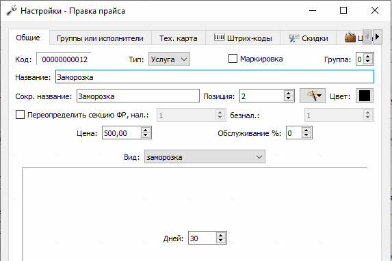Image resolution: width=392 pixels, height=261 pixels.
Task: Click barcode icon on Штрих-коды tab
Action: [219, 38]
